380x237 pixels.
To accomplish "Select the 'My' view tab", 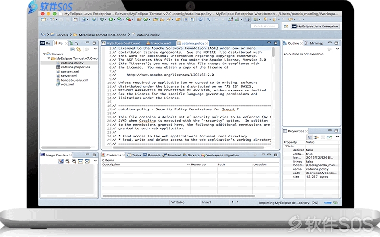I will pyautogui.click(x=46, y=43).
